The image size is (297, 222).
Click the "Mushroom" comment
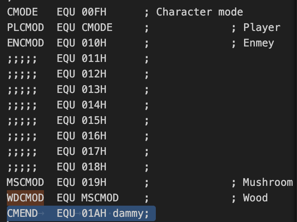click(x=268, y=182)
